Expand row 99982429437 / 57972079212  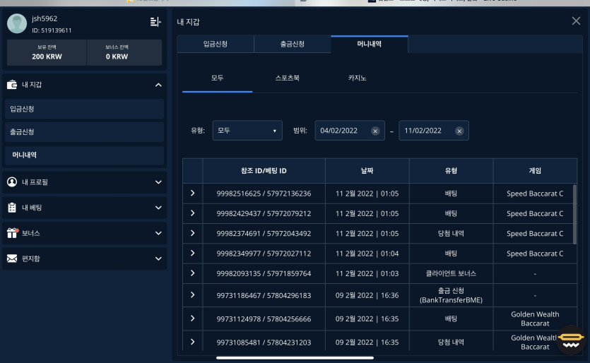[x=193, y=213]
